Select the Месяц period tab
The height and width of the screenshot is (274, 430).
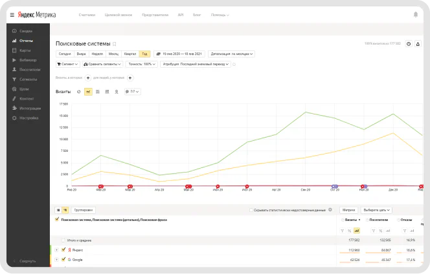pos(113,54)
